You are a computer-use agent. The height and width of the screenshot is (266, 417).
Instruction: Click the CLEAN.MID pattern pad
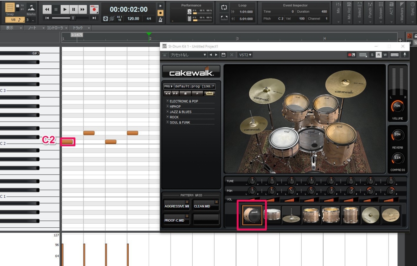tap(206, 205)
